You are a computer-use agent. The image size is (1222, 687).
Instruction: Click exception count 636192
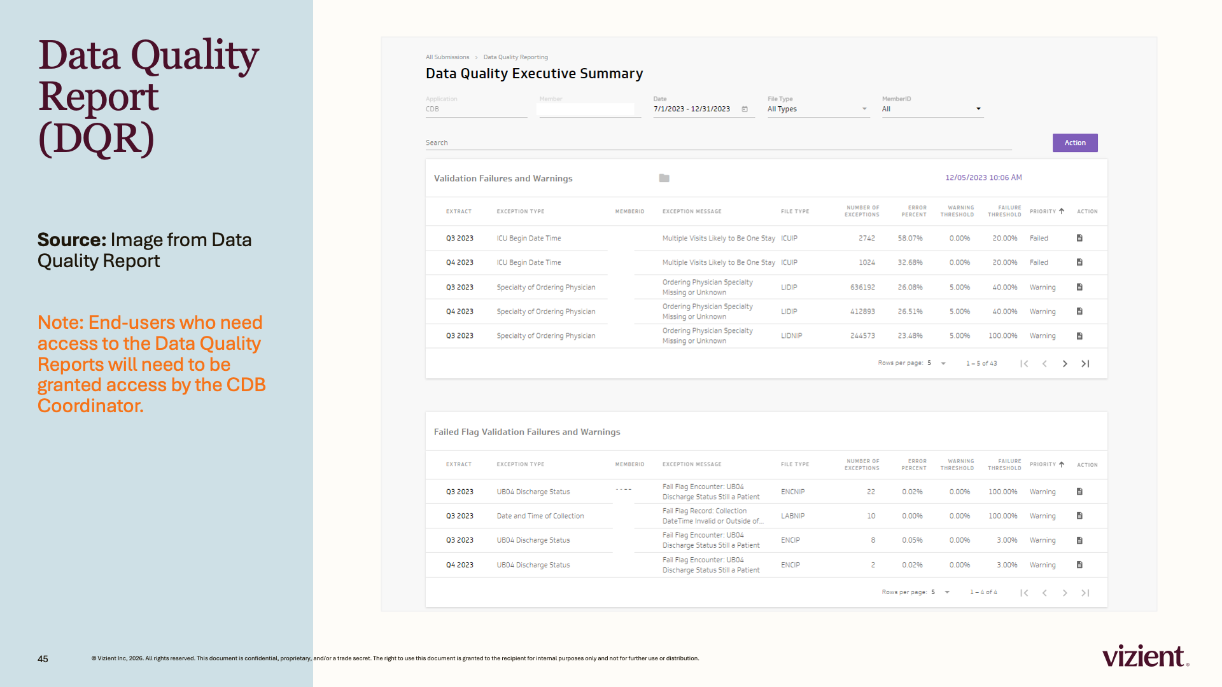tap(862, 288)
